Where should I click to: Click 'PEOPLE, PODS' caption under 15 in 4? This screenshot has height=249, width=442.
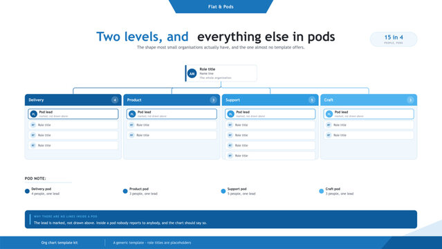pos(394,43)
